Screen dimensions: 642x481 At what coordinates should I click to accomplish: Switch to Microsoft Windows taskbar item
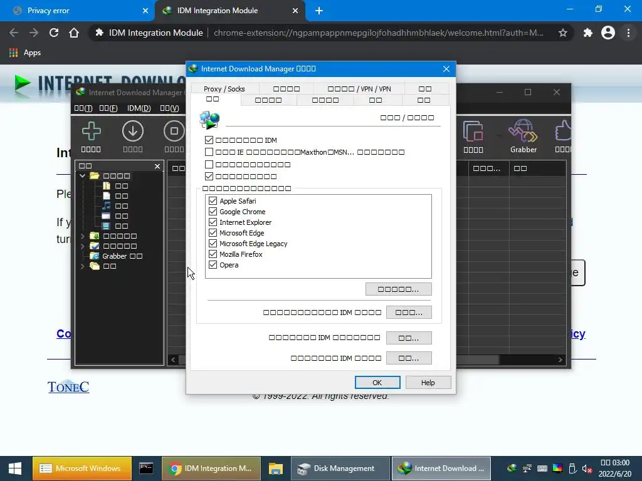tap(82, 468)
